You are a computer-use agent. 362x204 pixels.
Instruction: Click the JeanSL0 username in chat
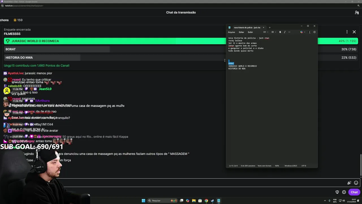[45, 89]
